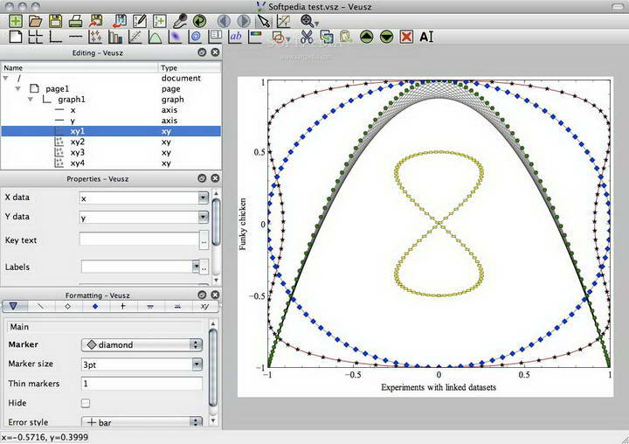Open the Marker dropdown showing diamond

[141, 344]
